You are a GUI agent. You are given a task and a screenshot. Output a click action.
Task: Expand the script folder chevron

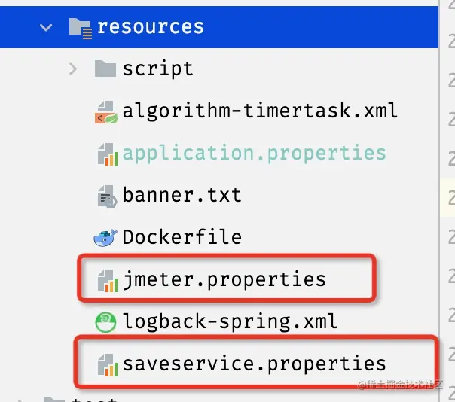pos(73,69)
